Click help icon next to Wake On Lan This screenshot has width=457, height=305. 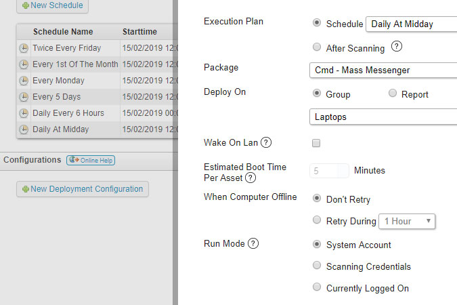tap(266, 143)
